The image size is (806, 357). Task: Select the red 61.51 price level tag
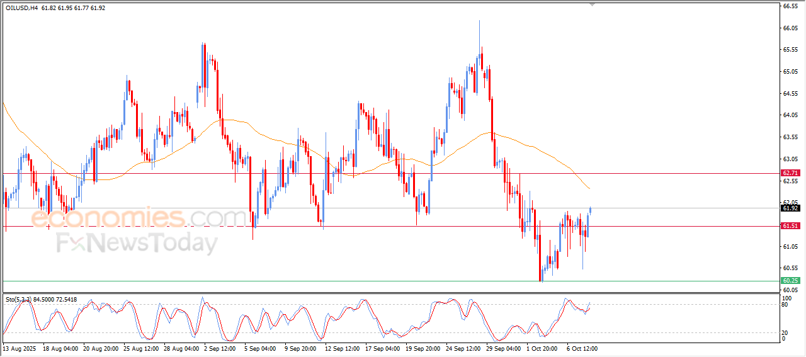click(790, 226)
